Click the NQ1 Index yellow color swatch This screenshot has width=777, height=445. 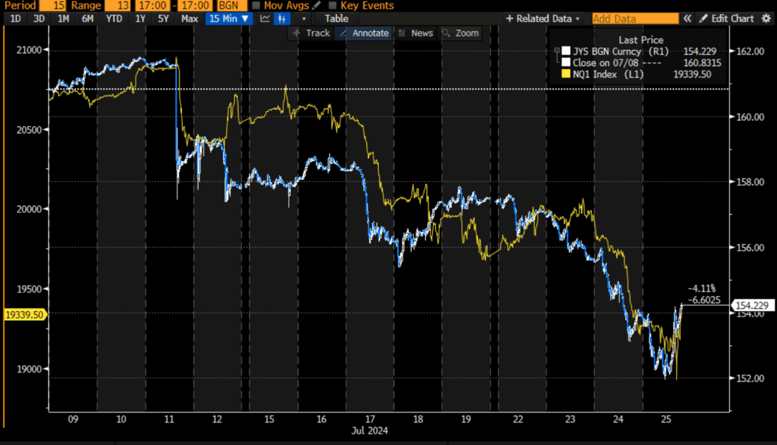567,73
